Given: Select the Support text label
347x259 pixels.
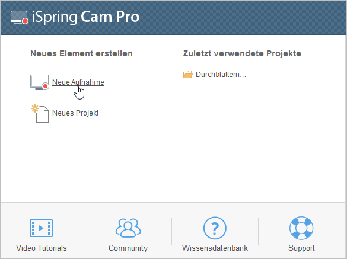Looking at the screenshot, I should (x=301, y=248).
